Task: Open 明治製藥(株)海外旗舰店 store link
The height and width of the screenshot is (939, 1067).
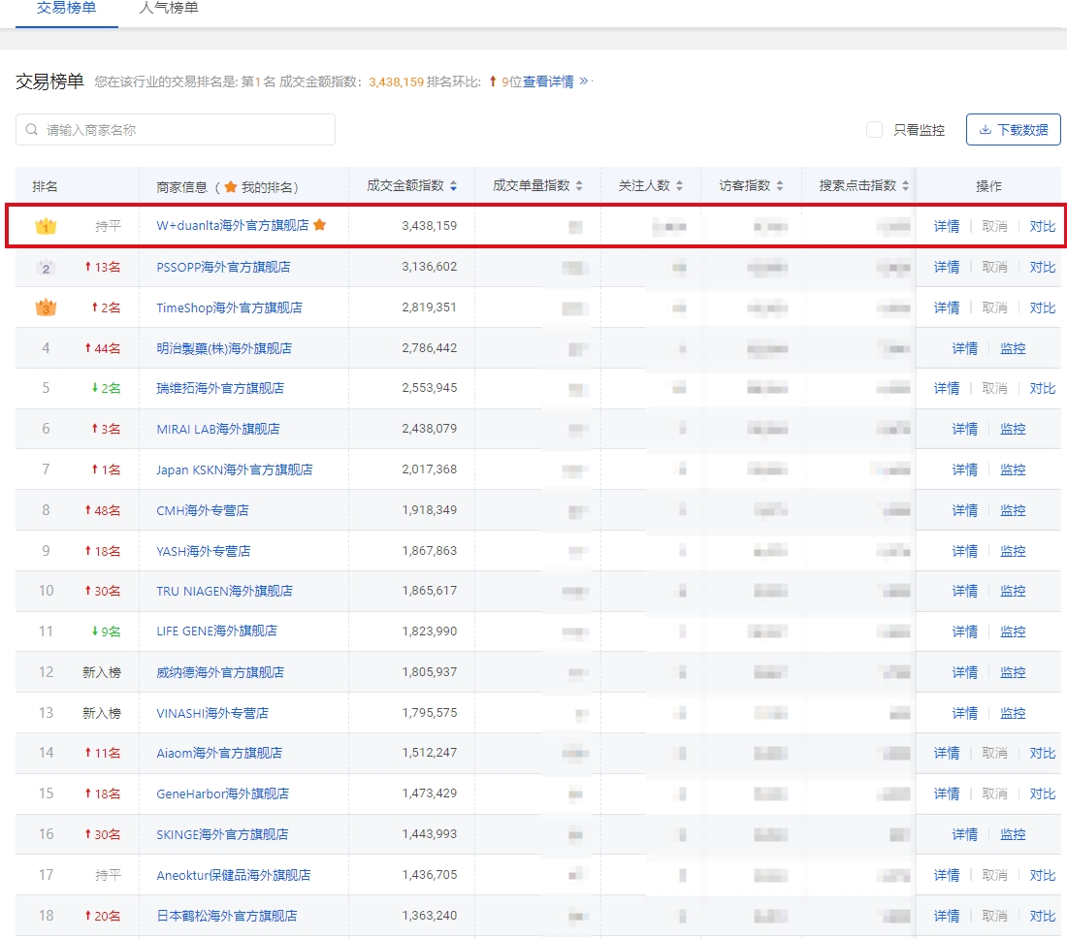Action: tap(224, 348)
